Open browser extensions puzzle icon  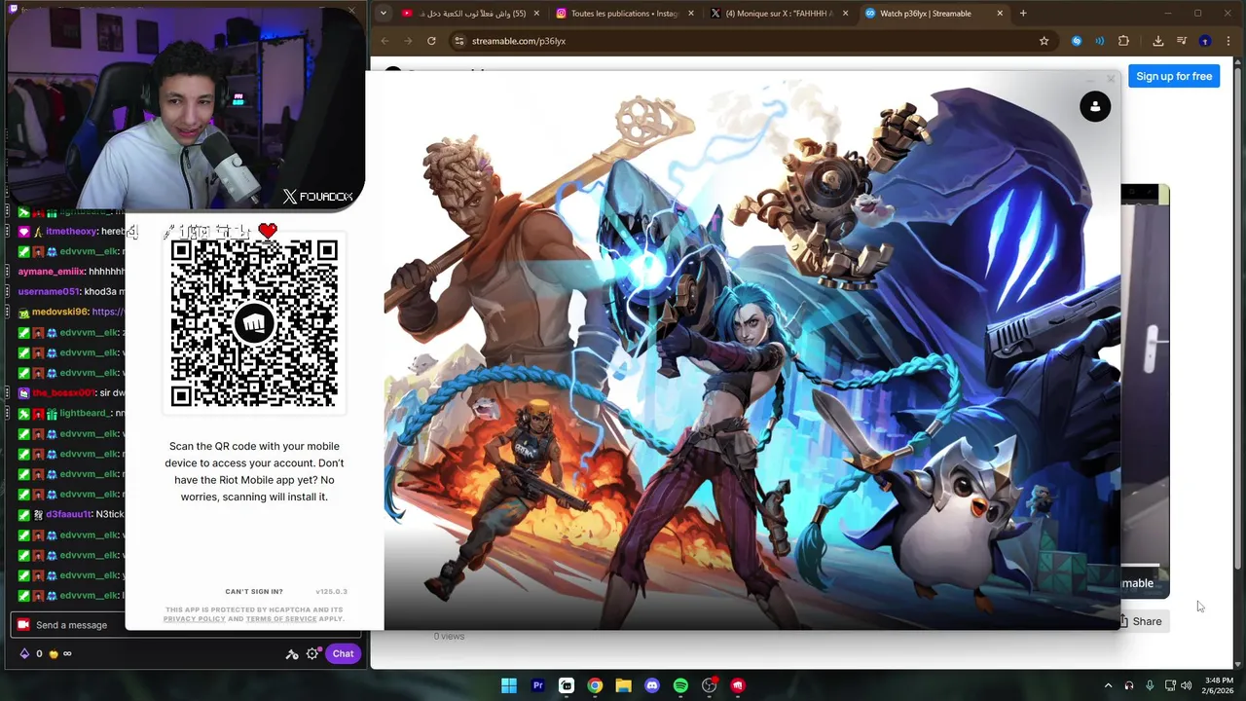pos(1123,41)
